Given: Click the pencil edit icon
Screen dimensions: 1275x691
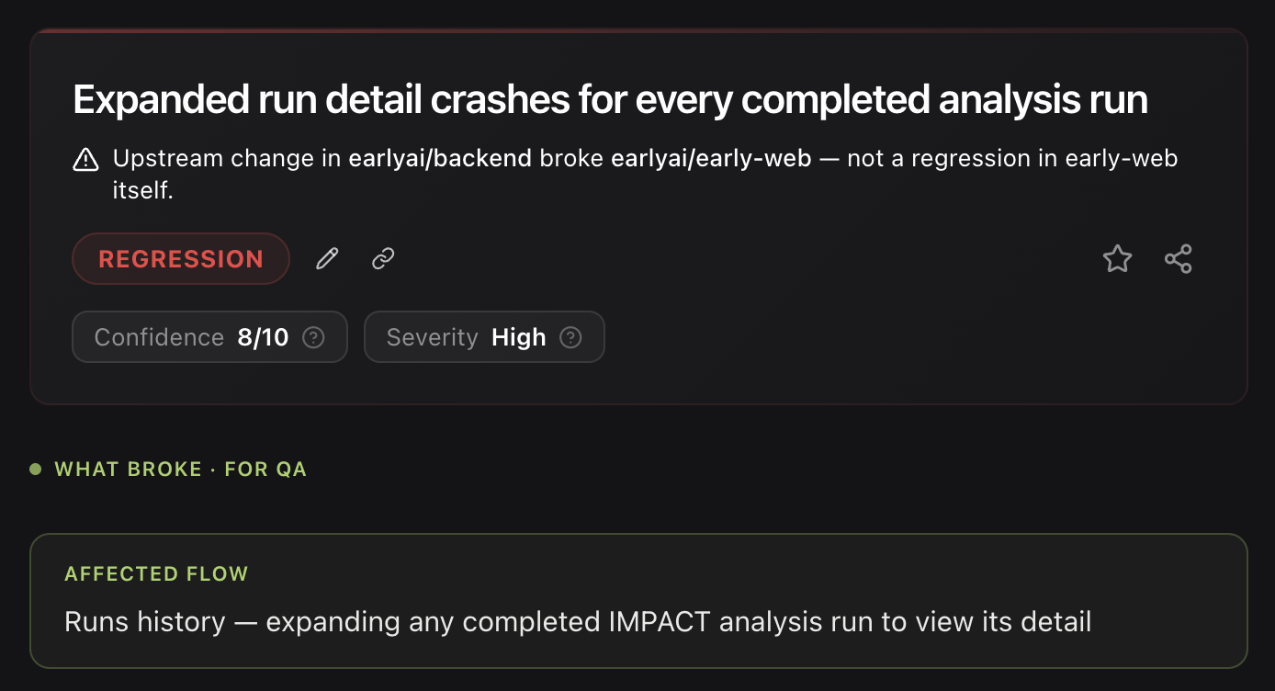Looking at the screenshot, I should 327,259.
